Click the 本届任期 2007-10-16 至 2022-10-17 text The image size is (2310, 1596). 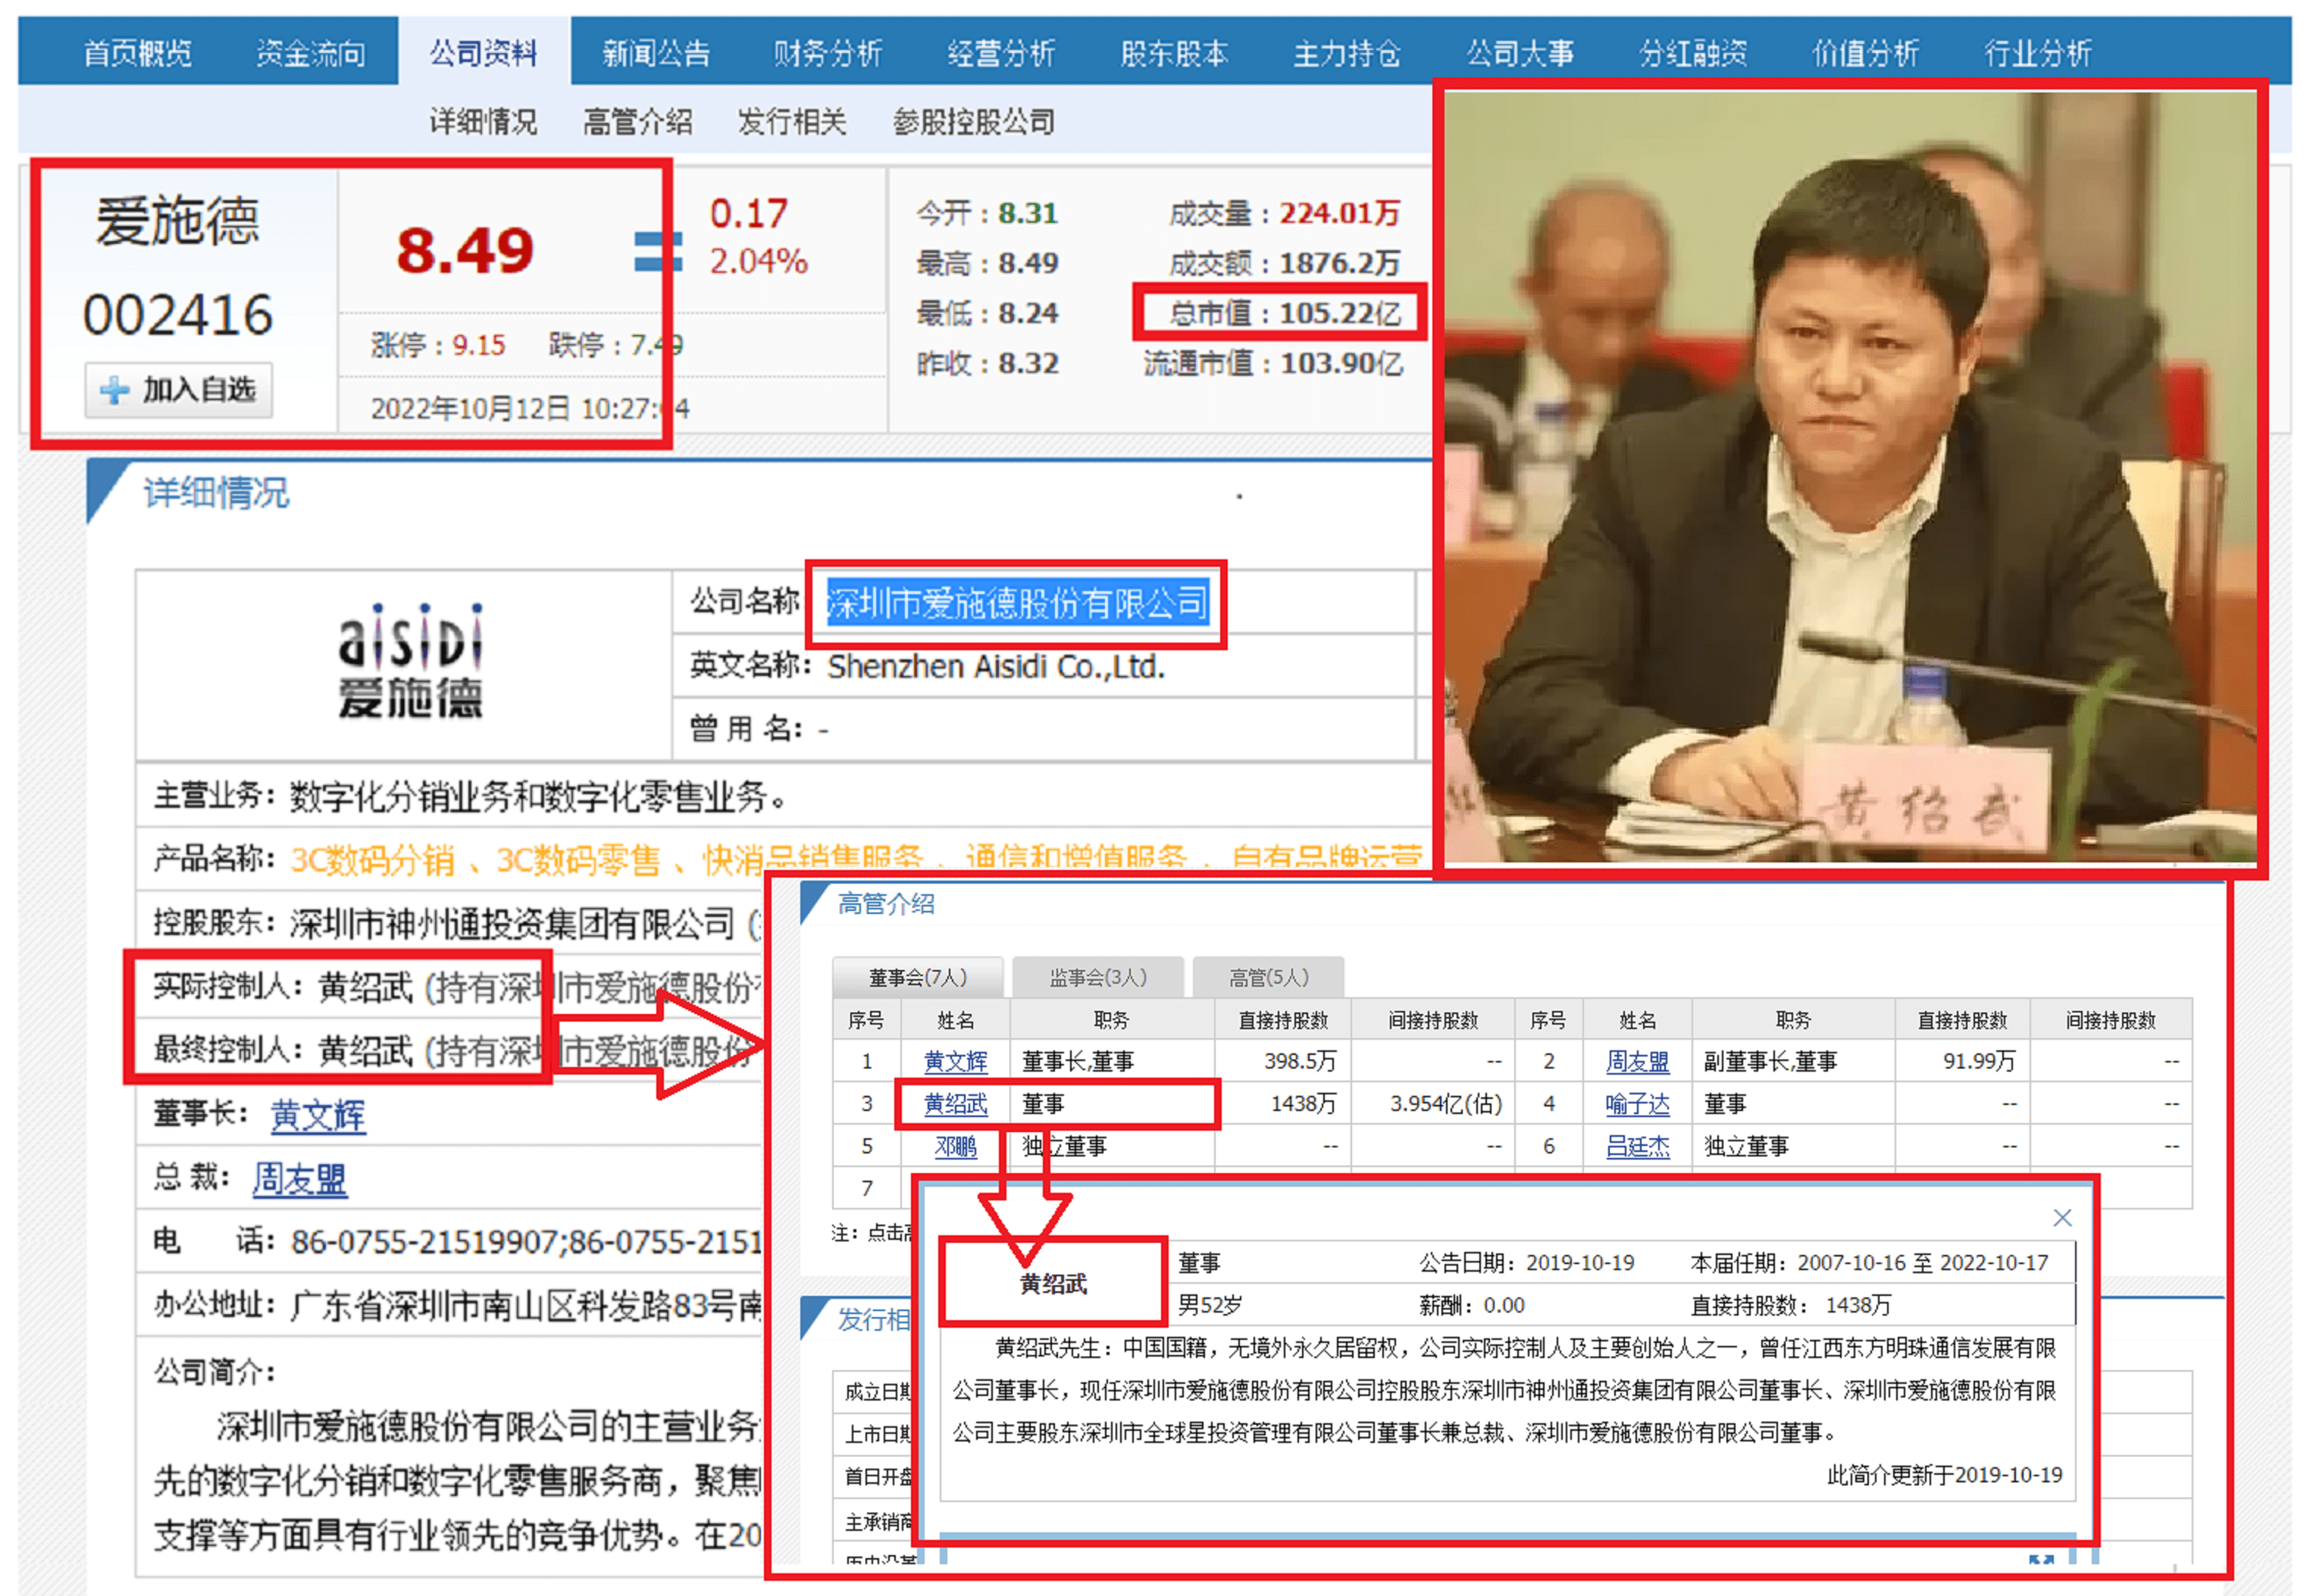coord(1869,1263)
